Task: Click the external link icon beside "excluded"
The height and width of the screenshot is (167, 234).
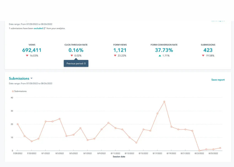Action: (x=44, y=28)
